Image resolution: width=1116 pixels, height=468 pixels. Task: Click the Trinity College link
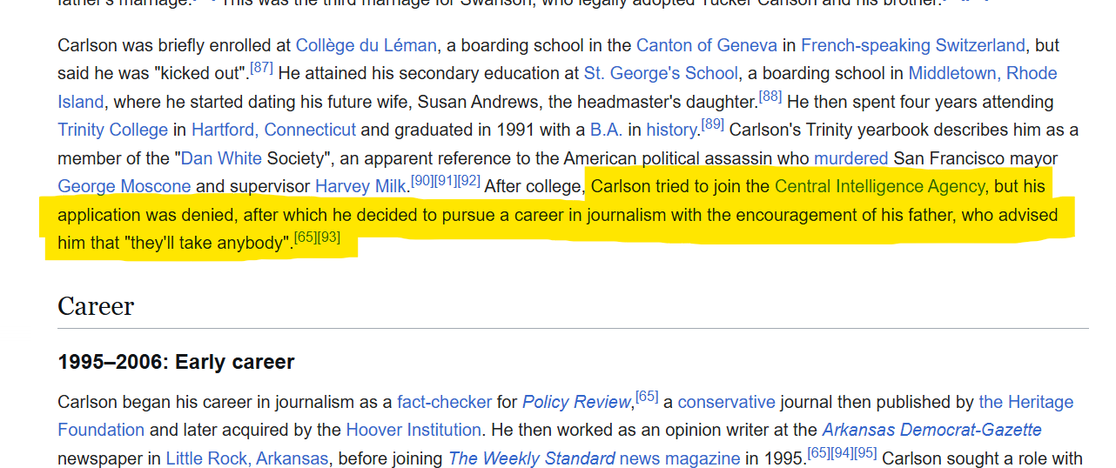click(x=112, y=130)
